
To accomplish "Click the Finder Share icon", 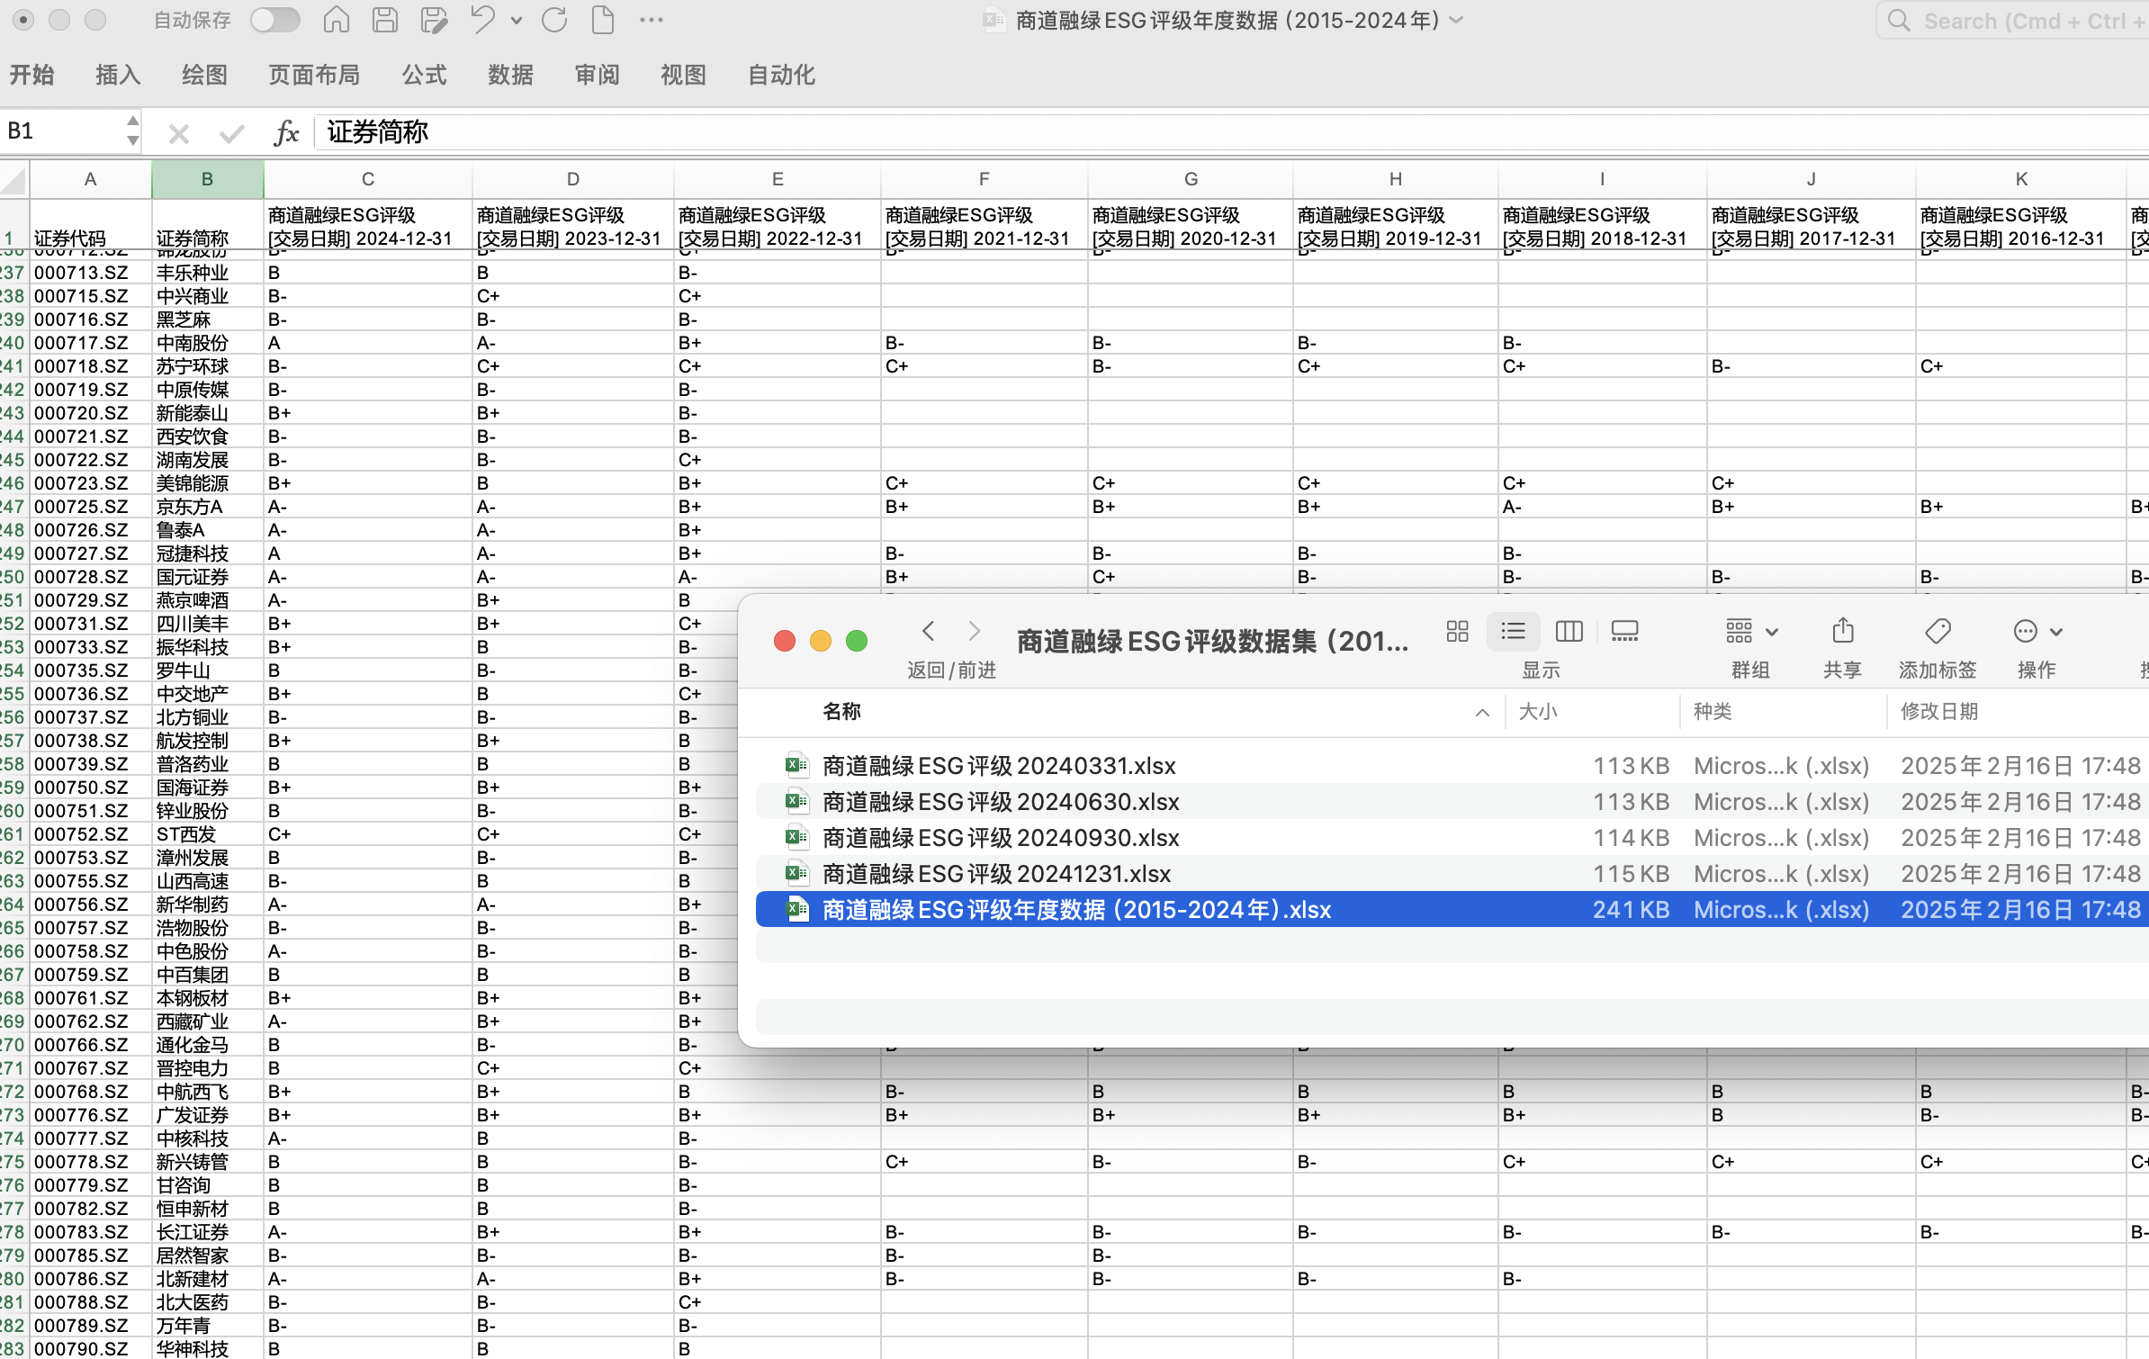I will [1842, 631].
